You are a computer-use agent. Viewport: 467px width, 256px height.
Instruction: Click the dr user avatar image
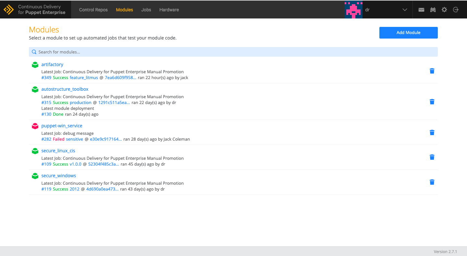353,10
